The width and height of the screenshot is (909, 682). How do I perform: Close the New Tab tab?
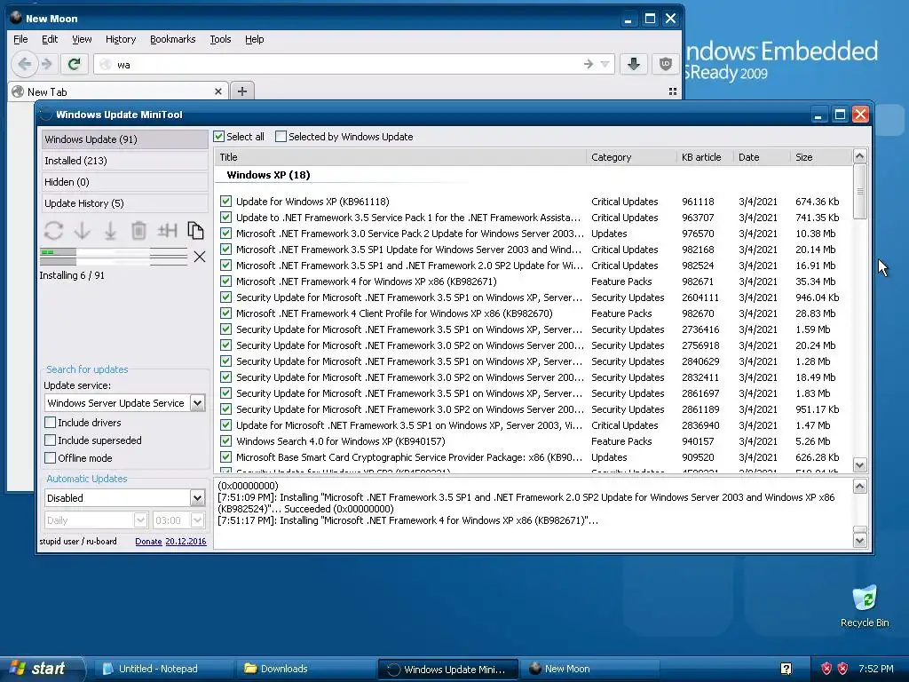click(218, 91)
